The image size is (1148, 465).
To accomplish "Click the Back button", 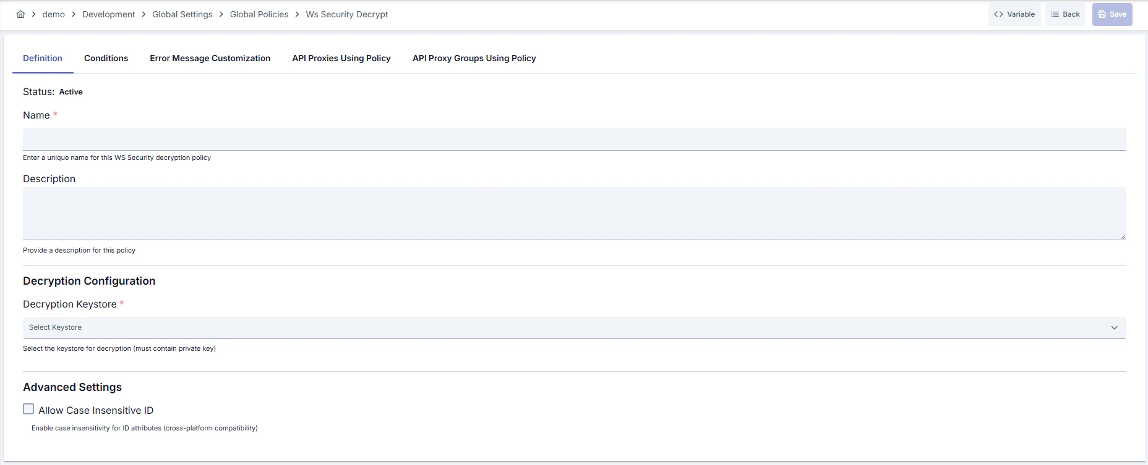I will [1065, 14].
